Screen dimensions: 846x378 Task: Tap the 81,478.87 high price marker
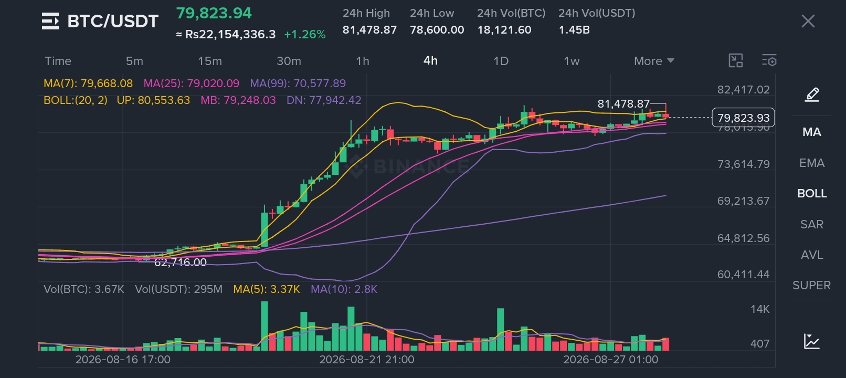coord(623,104)
